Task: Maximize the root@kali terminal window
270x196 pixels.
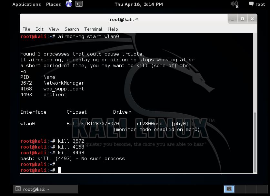Action: pos(242,19)
